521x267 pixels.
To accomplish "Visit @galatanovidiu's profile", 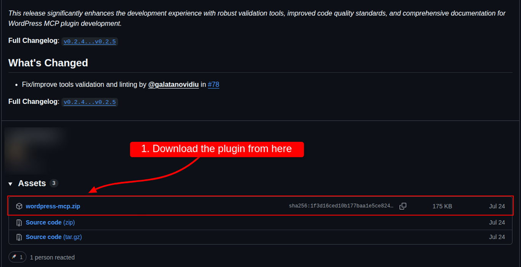I will point(173,84).
